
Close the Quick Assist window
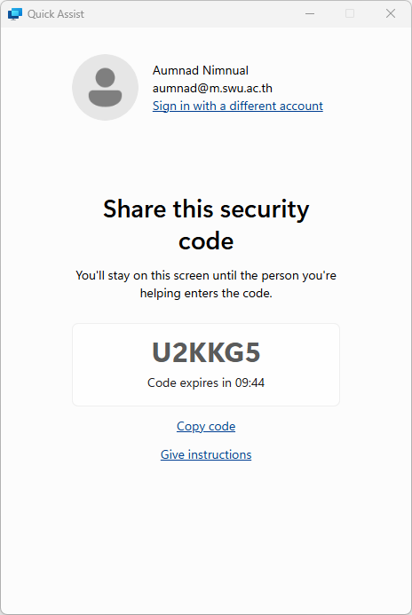[391, 13]
